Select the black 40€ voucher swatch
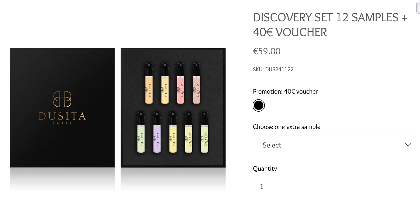The image size is (420, 202). click(259, 105)
